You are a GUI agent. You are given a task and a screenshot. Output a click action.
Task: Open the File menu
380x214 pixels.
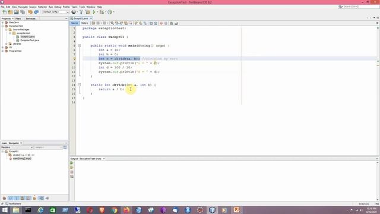tap(2, 7)
